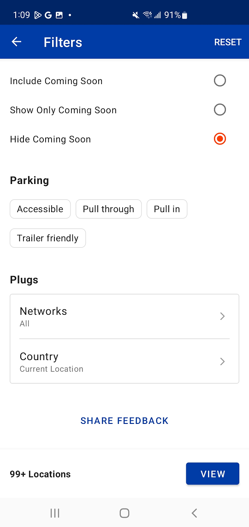Image resolution: width=249 pixels, height=527 pixels.
Task: Tap the Google icon in status bar
Action: pyautogui.click(x=48, y=15)
